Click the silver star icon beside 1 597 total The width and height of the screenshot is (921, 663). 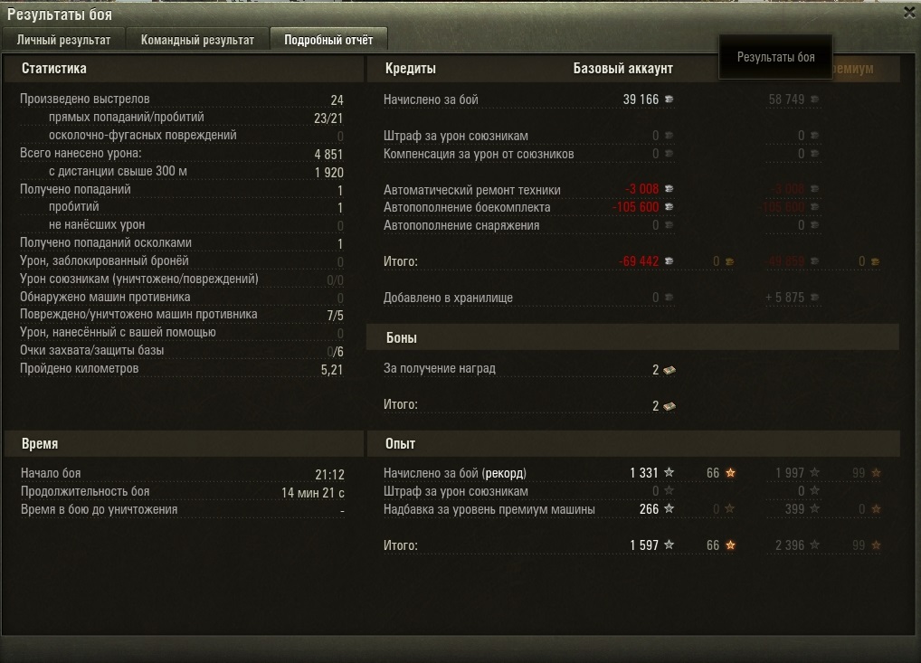click(669, 545)
